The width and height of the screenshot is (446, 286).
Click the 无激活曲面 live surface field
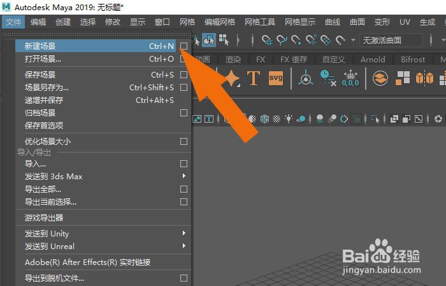[391, 40]
